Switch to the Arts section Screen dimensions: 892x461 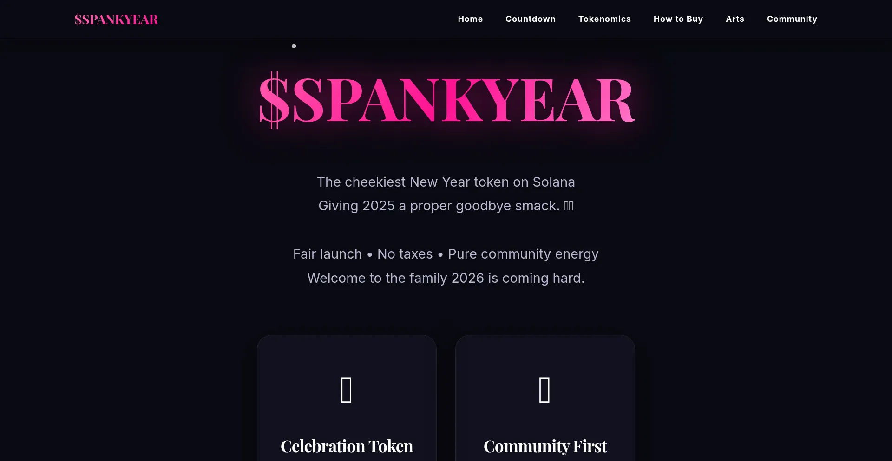pos(735,19)
